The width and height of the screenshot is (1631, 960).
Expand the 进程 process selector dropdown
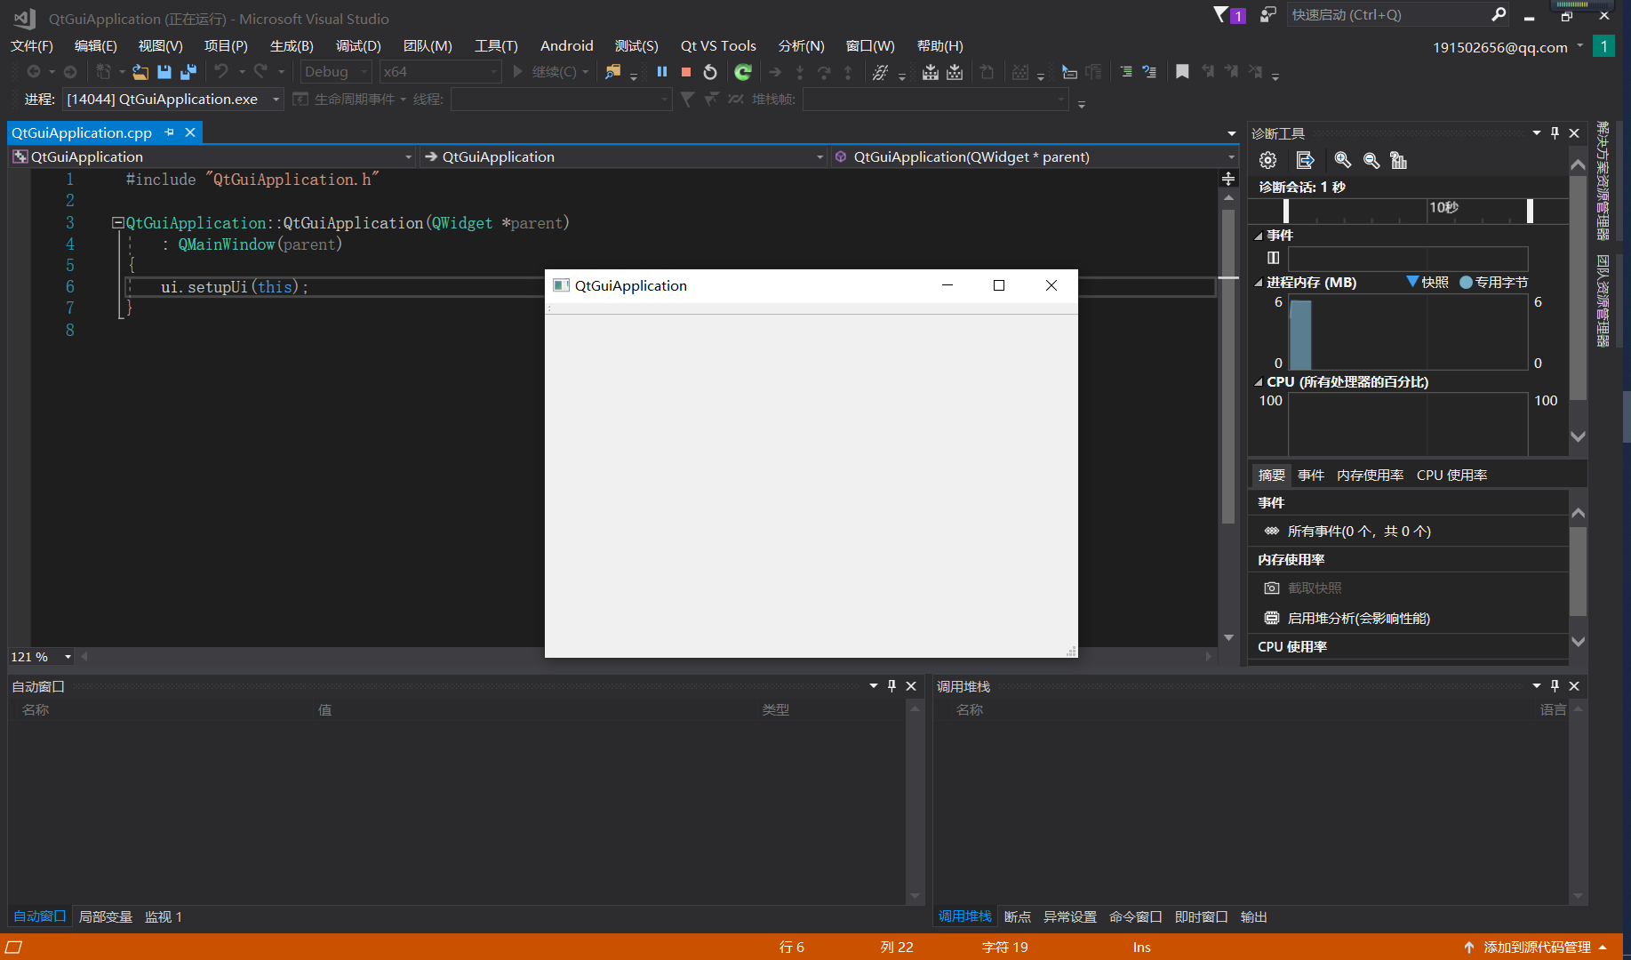pos(276,100)
